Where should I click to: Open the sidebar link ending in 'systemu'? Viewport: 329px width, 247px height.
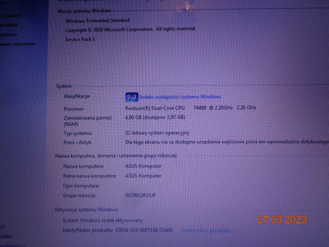coord(8,35)
